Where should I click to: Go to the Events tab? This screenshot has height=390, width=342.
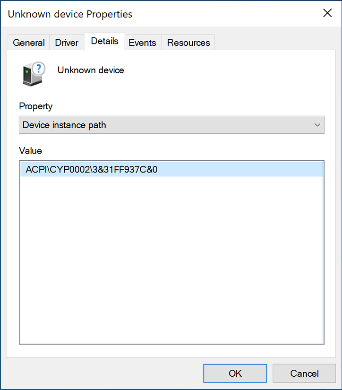[x=142, y=43]
